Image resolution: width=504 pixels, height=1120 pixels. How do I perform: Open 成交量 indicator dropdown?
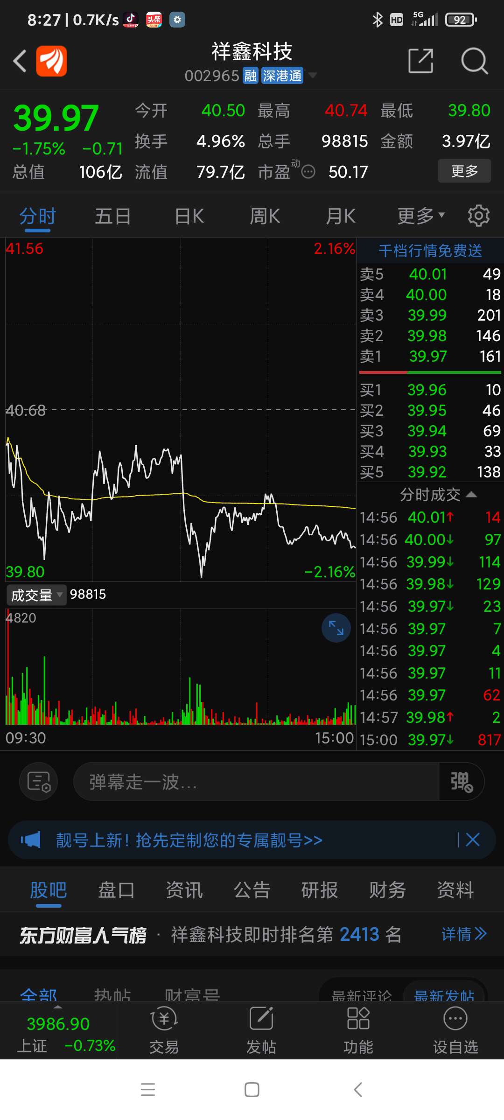36,595
